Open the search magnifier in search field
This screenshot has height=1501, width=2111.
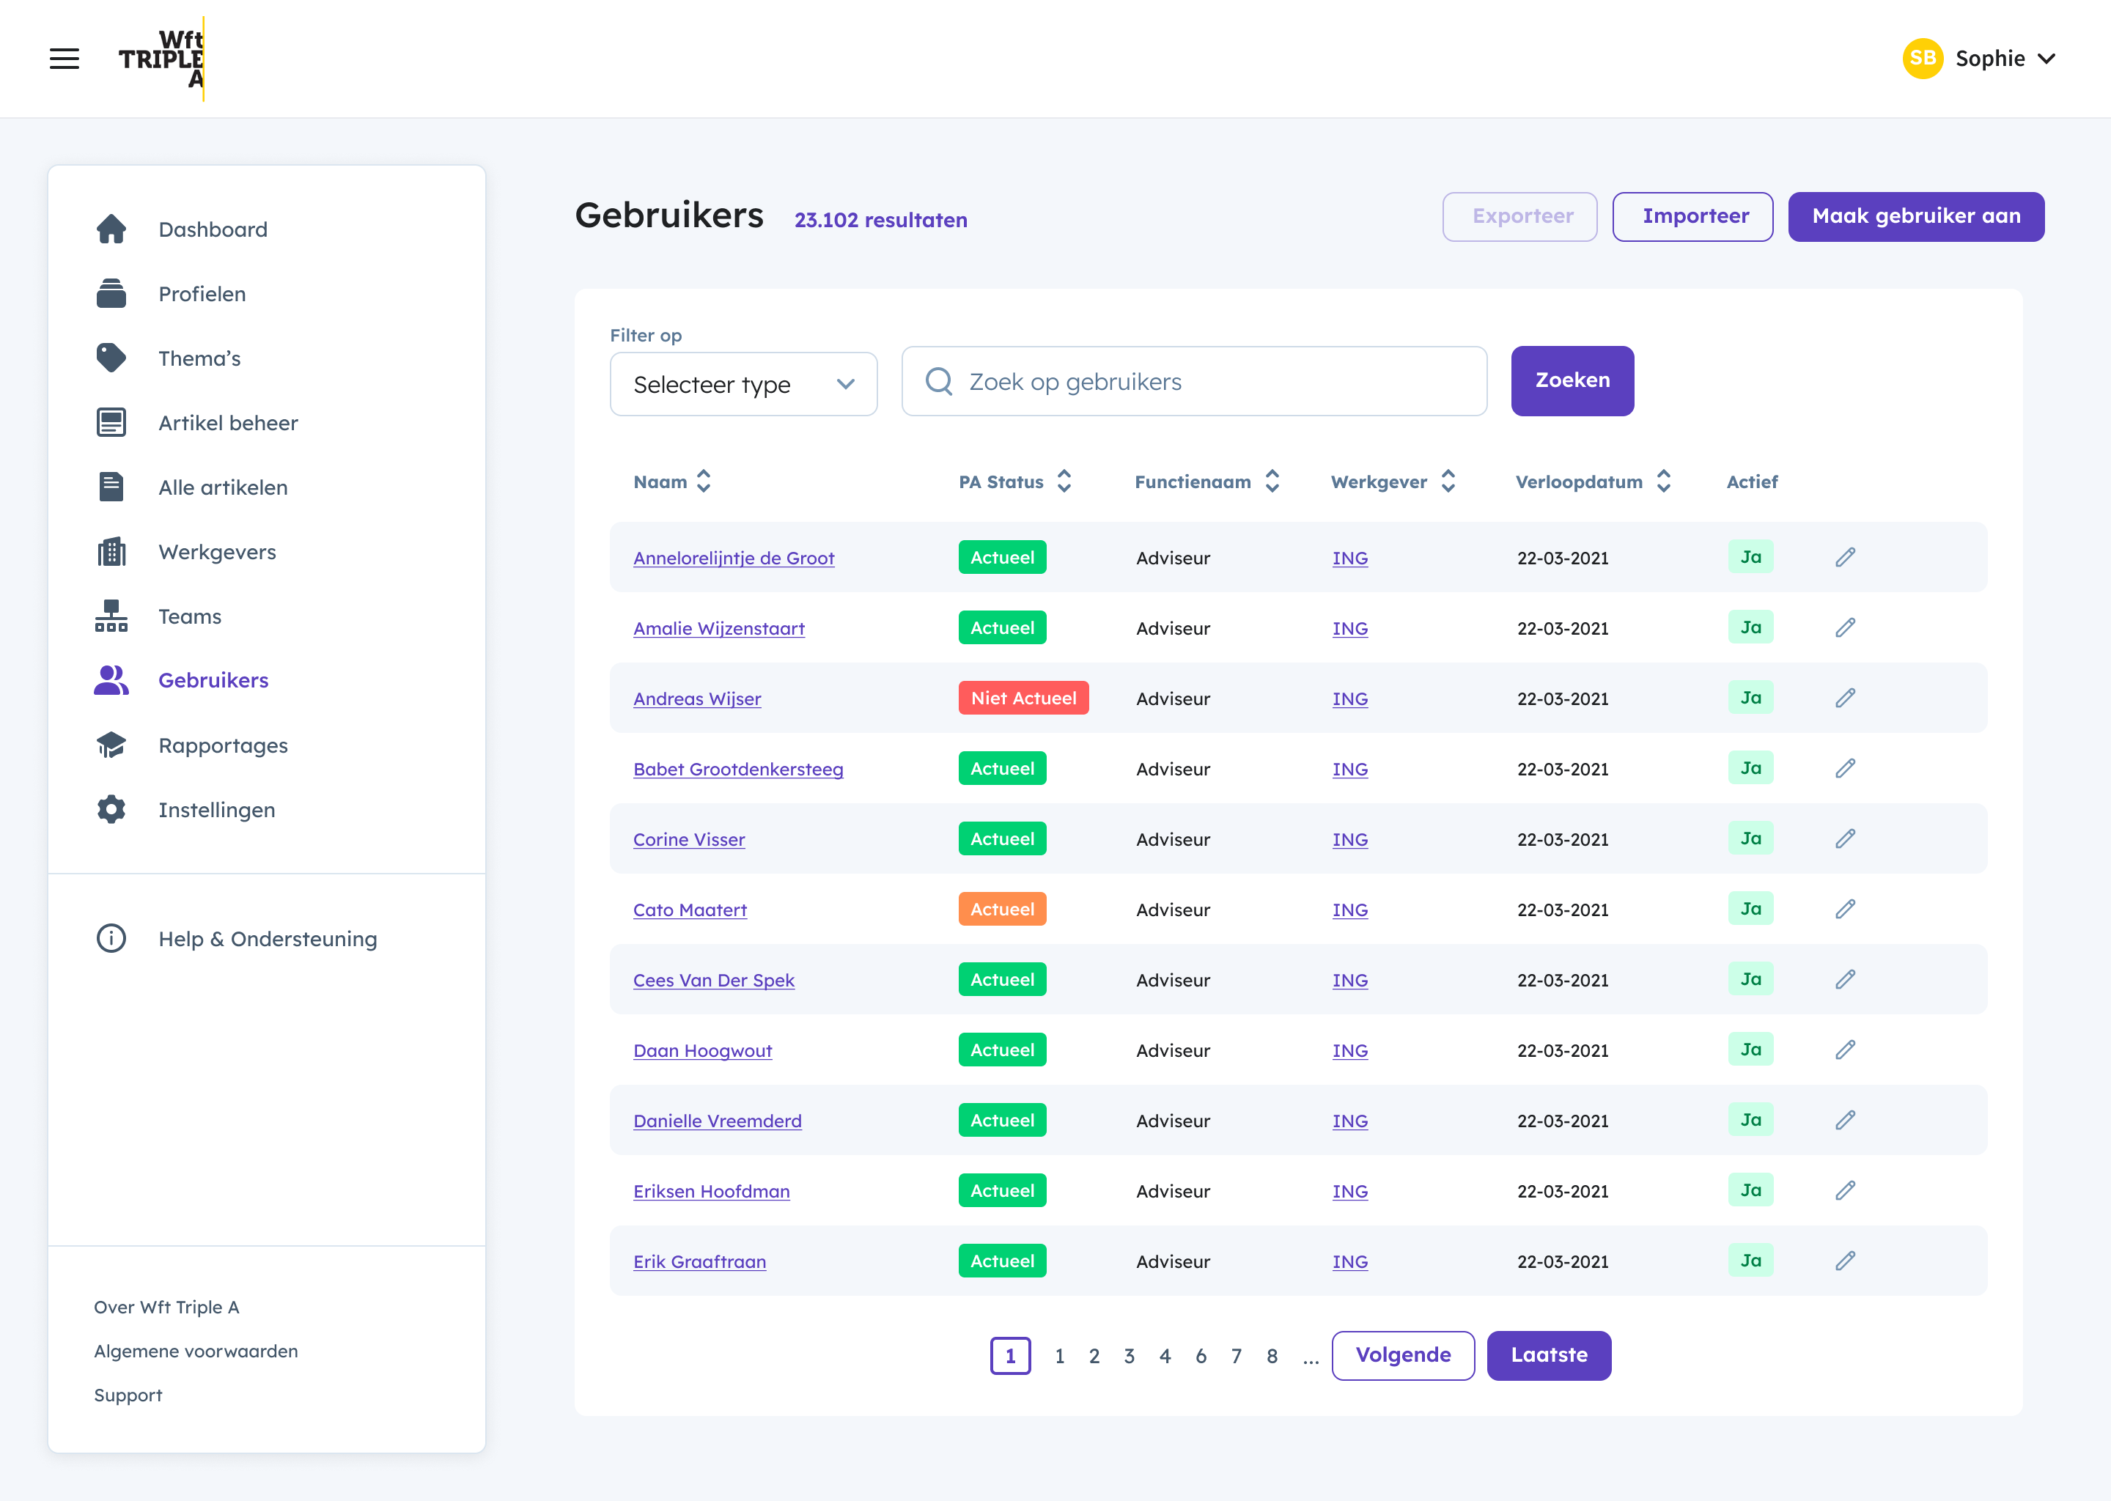[939, 381]
